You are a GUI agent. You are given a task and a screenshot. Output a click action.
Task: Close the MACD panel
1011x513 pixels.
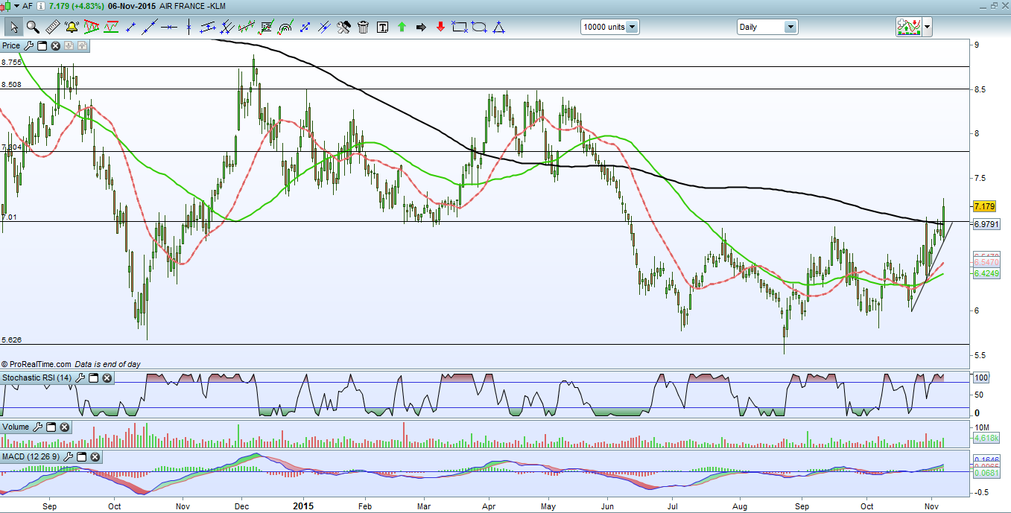pyautogui.click(x=95, y=456)
